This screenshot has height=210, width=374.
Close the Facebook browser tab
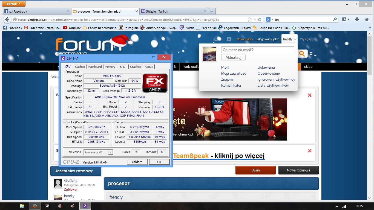pyautogui.click(x=68, y=11)
